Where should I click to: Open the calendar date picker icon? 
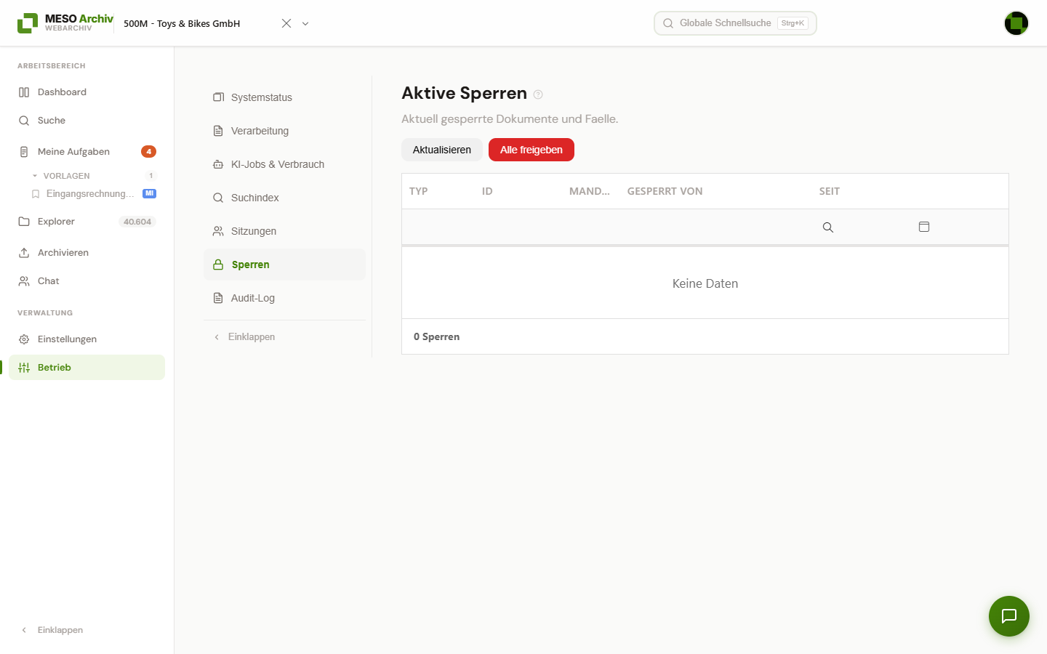click(924, 227)
